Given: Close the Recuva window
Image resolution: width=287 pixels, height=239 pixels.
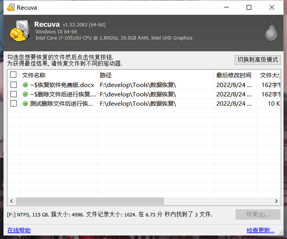Looking at the screenshot, I should click(x=272, y=8).
